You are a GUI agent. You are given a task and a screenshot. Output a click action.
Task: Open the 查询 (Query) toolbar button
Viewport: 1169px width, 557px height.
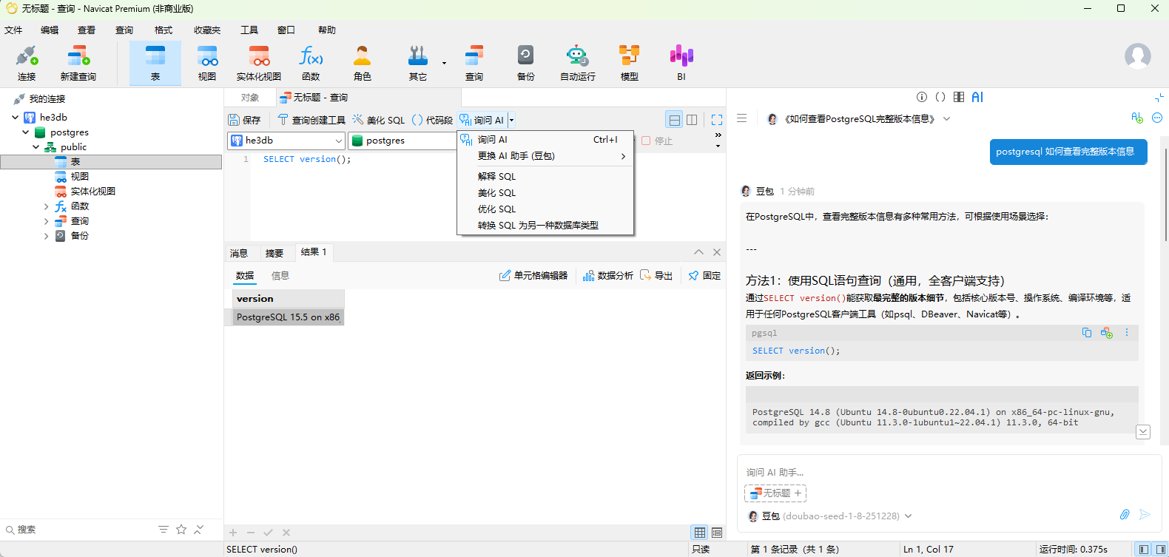(474, 63)
